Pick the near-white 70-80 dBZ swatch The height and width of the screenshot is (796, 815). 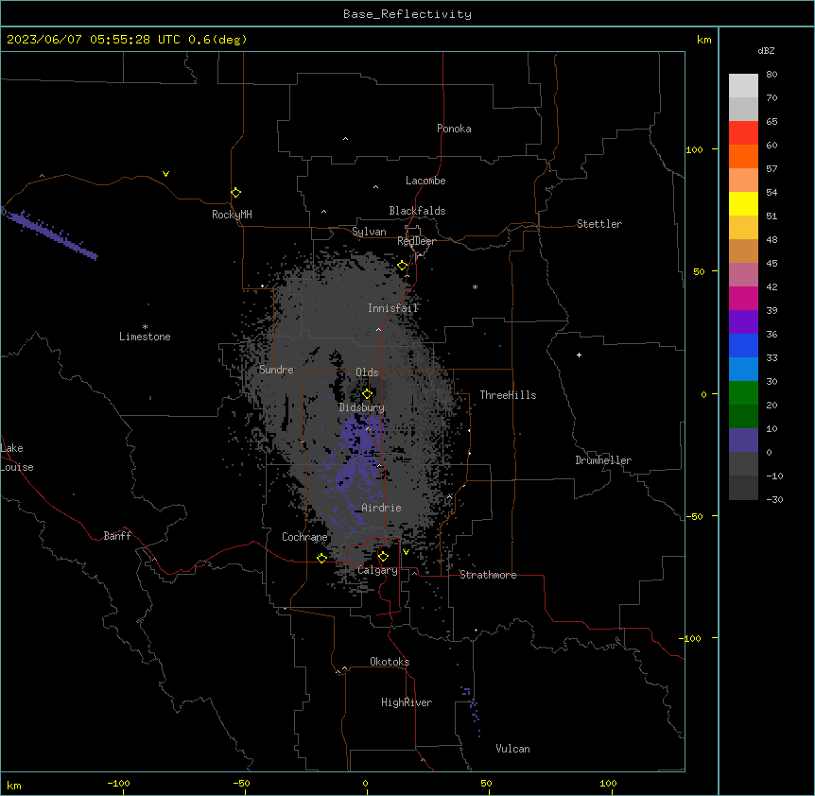tap(743, 86)
